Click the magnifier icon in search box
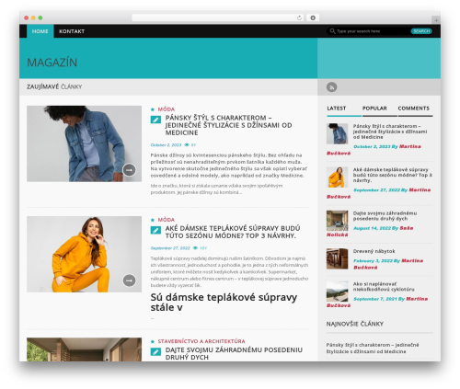 click(332, 31)
